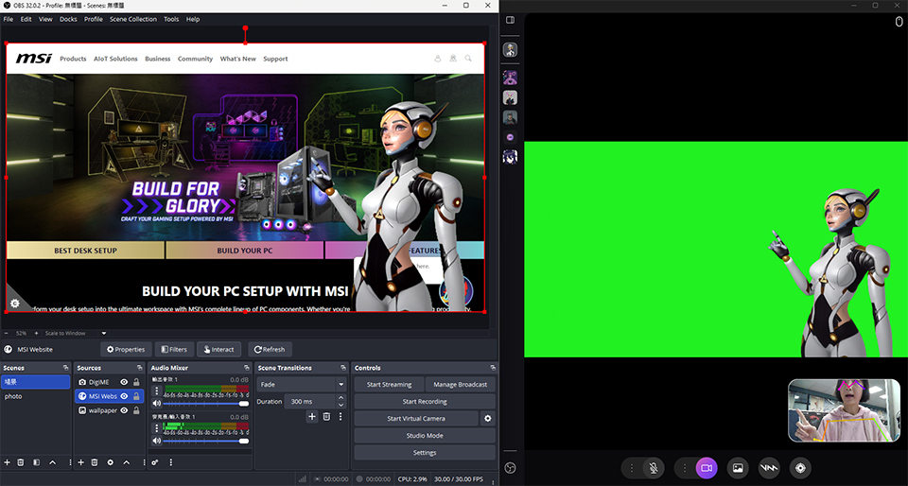Toggle the muted microphone in avatar app
Screen dimensions: 908x486
tap(654, 468)
